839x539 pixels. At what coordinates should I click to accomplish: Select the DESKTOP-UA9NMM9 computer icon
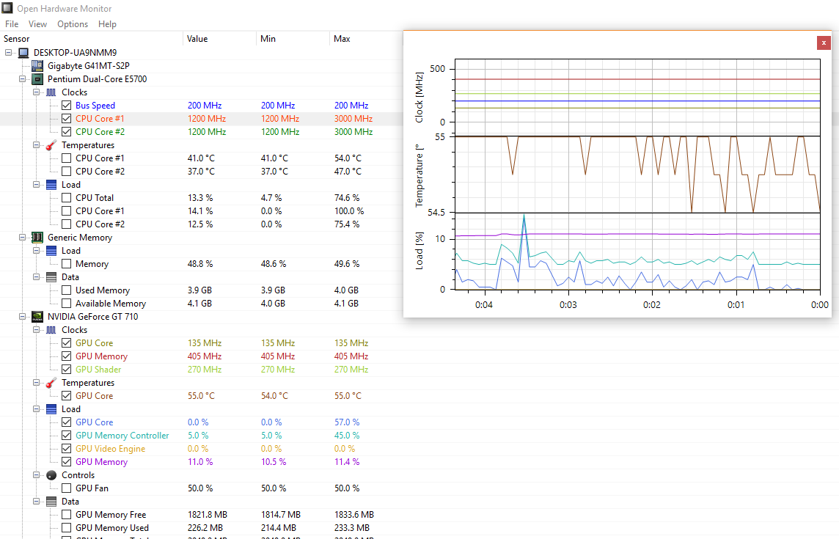point(23,53)
